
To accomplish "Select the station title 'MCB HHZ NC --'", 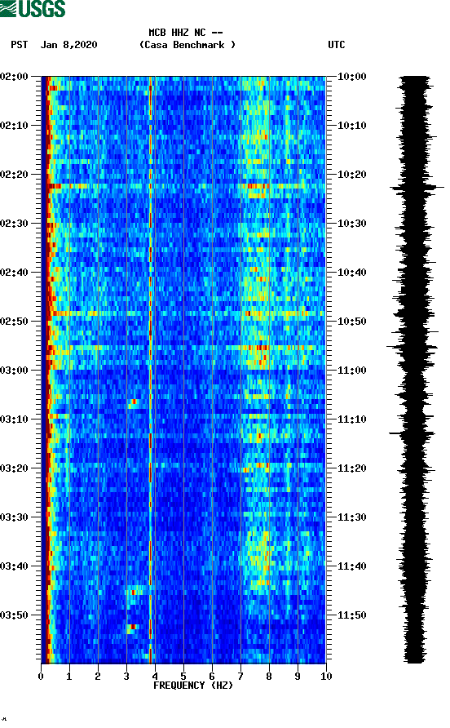I will (186, 33).
